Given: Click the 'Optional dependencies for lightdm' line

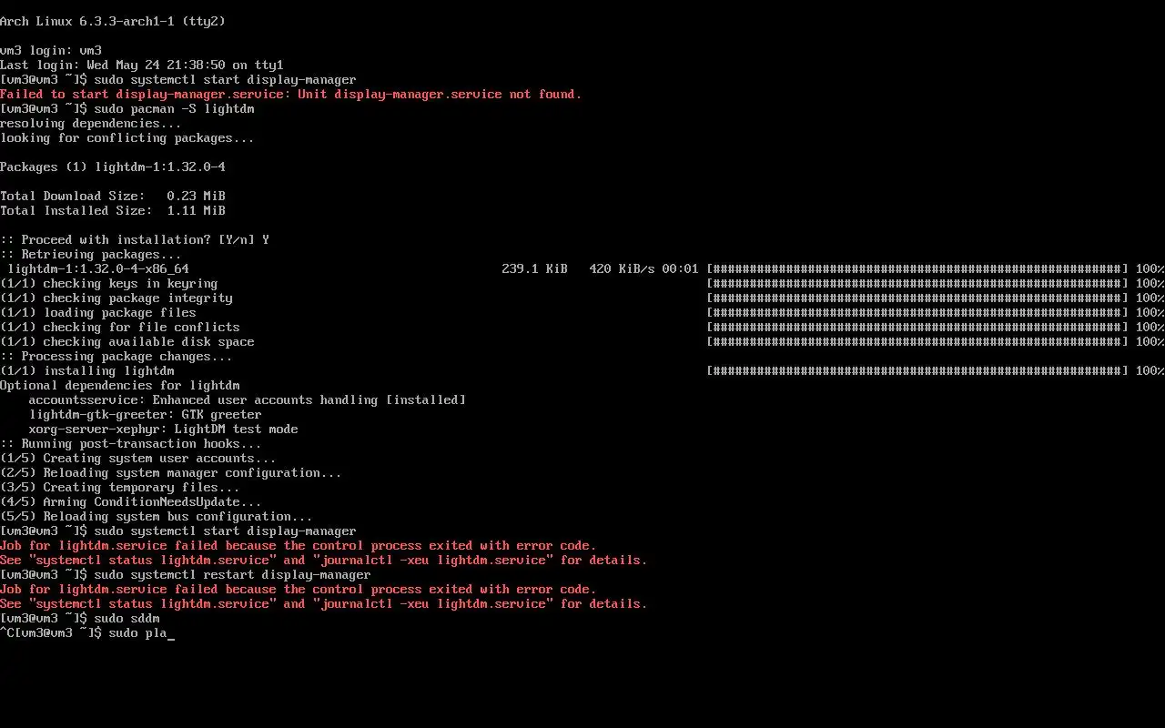Looking at the screenshot, I should 120,385.
